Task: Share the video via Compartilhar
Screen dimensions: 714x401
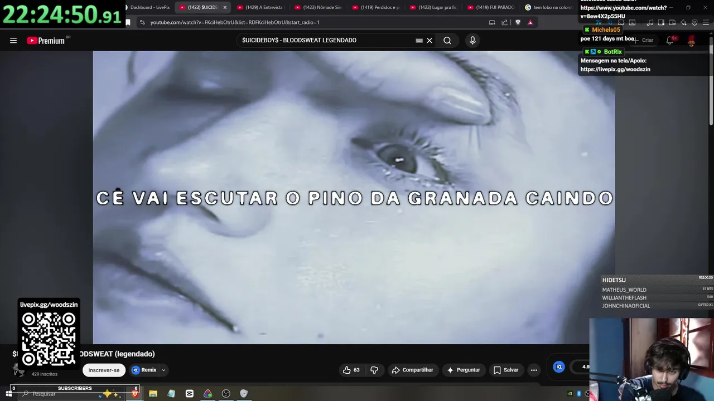Action: pyautogui.click(x=413, y=370)
